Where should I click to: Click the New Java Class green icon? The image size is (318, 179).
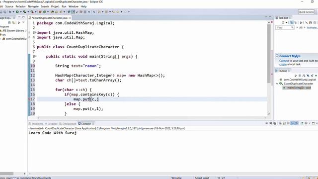pos(44,12)
